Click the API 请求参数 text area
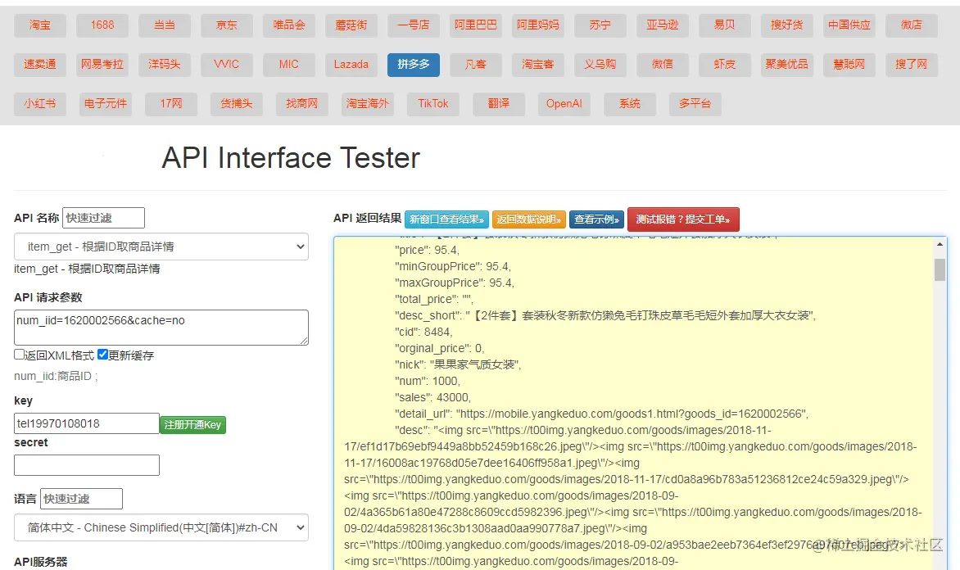The width and height of the screenshot is (960, 570). (161, 328)
